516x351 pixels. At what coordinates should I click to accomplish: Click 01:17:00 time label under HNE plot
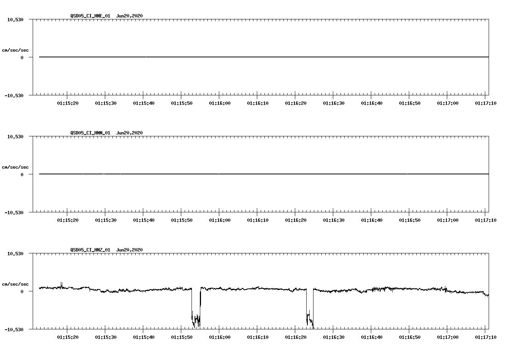pos(448,103)
